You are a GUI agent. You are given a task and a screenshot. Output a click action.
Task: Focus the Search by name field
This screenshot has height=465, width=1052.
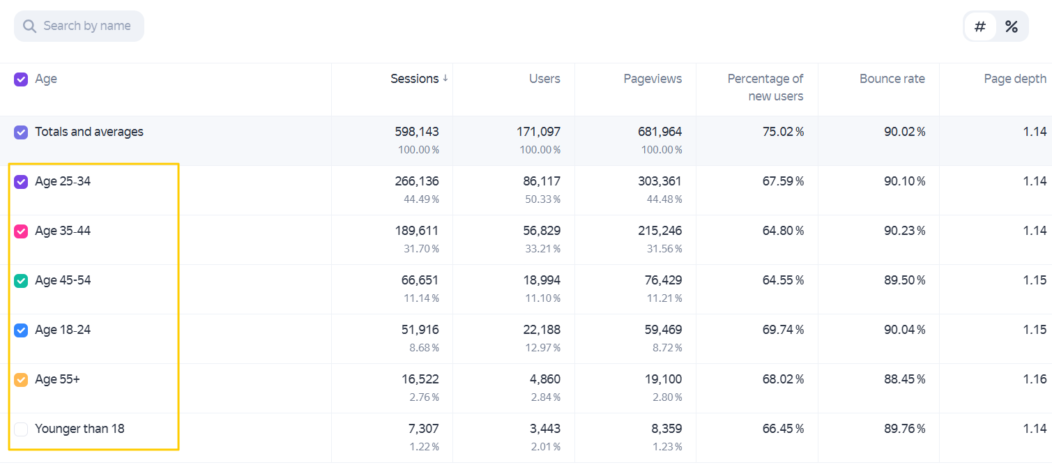[79, 26]
